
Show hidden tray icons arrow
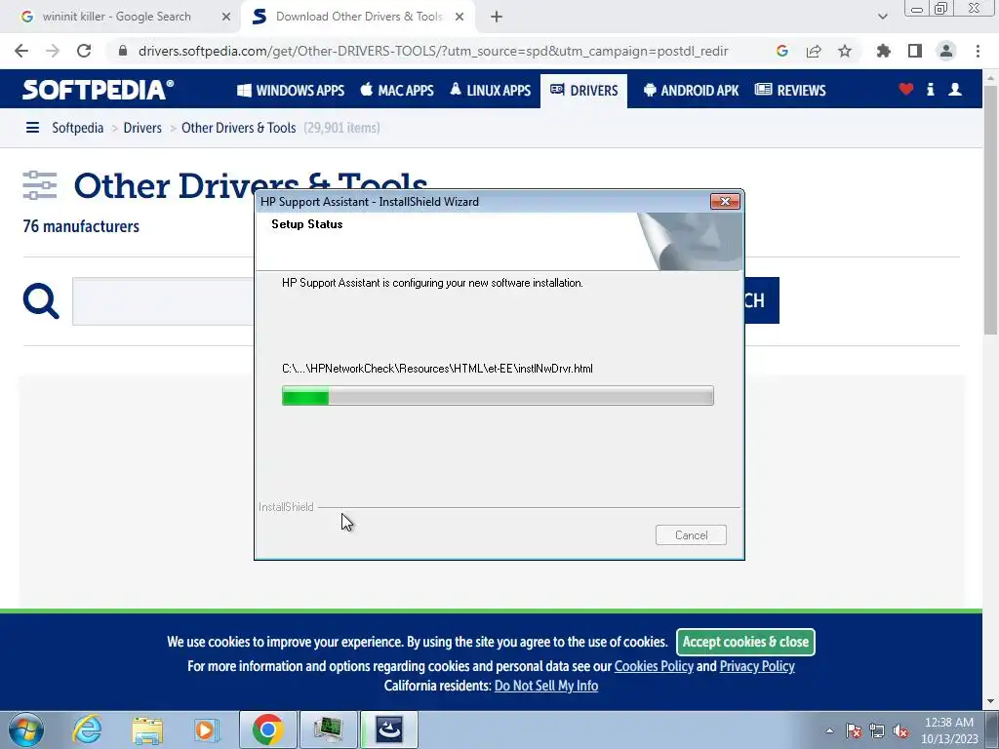point(829,730)
